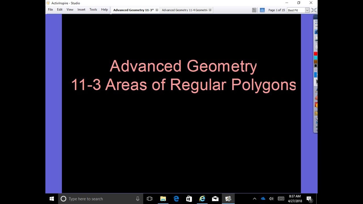Open the Action Center notifications icon
The image size is (363, 204).
309,199
